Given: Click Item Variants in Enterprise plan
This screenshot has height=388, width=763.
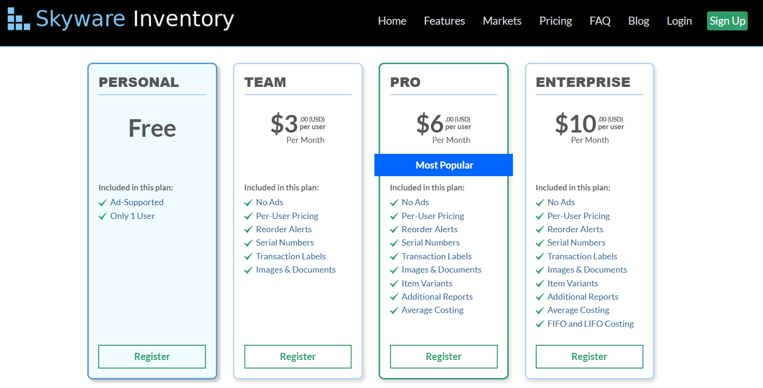Looking at the screenshot, I should (x=573, y=284).
